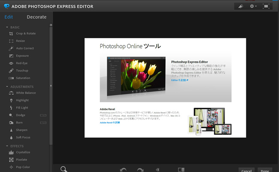Select the Red-Eye eye icon
The width and height of the screenshot is (279, 172).
point(11,63)
